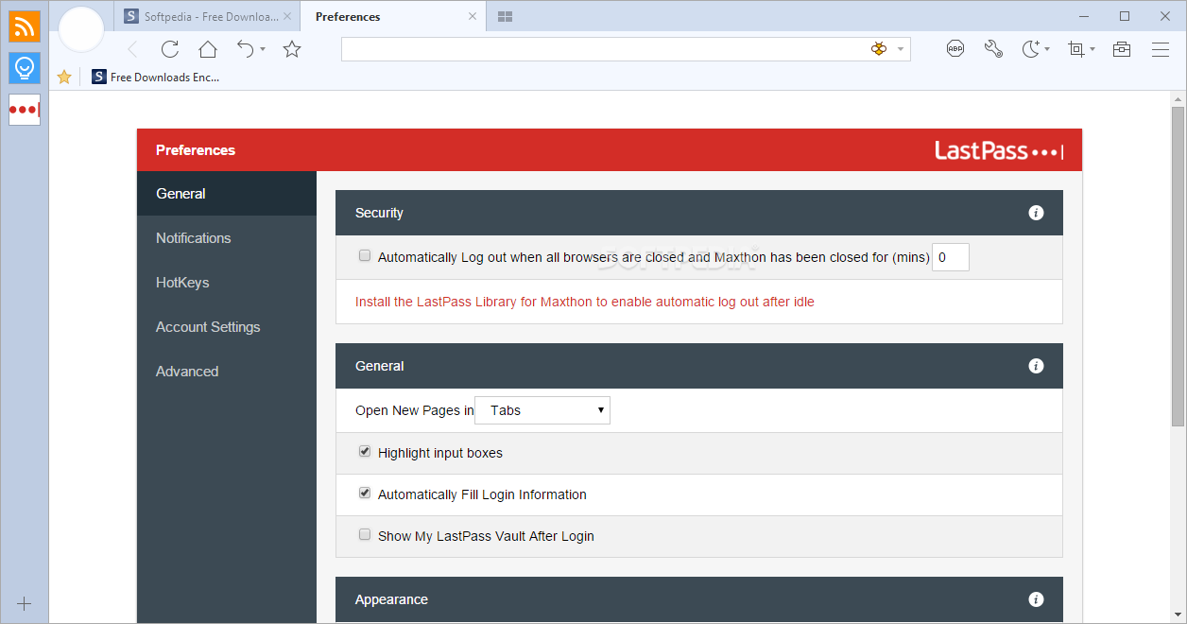The image size is (1187, 624).
Task: Close the Preferences tab
Action: tap(473, 17)
